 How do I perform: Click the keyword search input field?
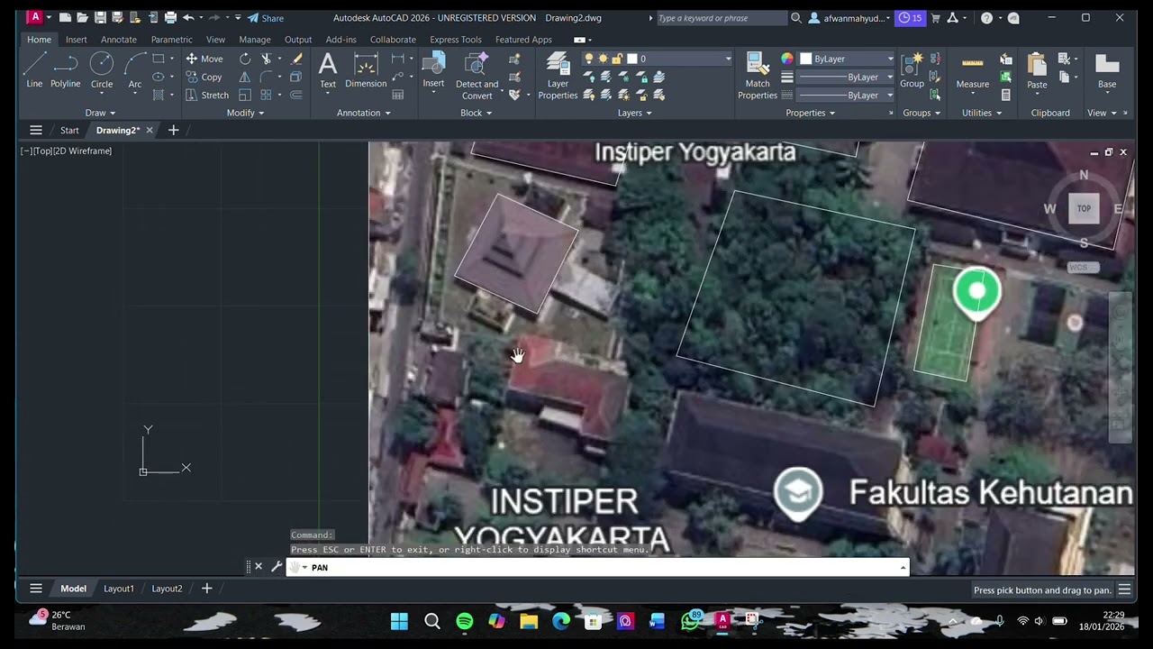click(720, 18)
